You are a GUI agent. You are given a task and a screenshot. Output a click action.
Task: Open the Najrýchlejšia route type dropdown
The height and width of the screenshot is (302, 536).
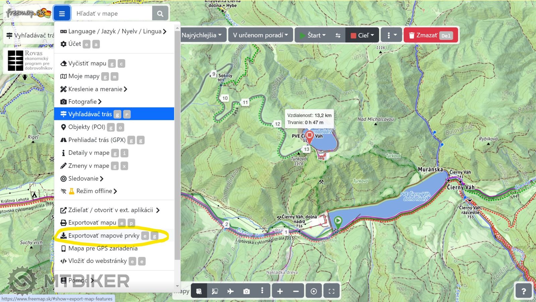click(202, 35)
